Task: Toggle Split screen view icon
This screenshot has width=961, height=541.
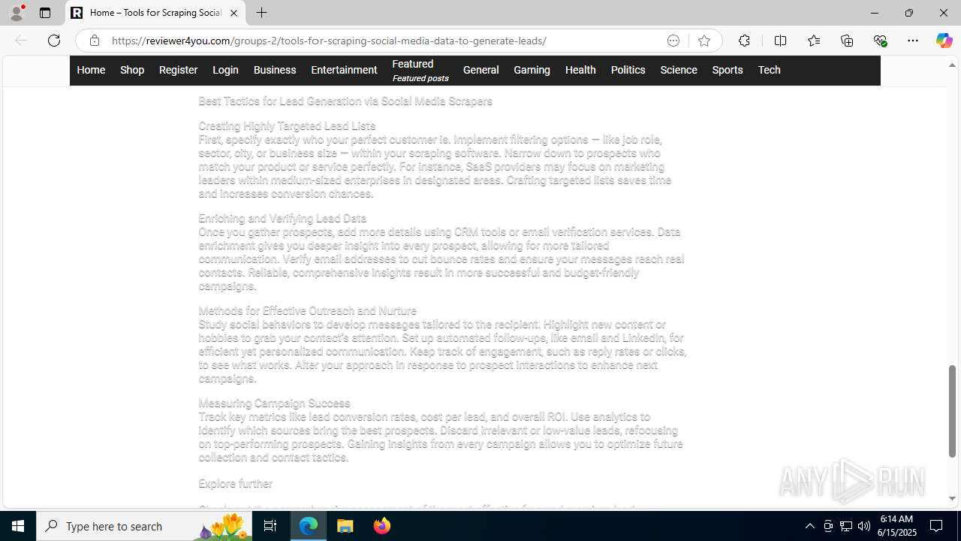Action: tap(780, 41)
